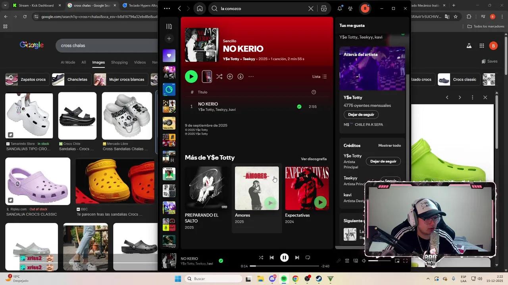508x285 pixels.
Task: Open Liked Songs playlist in sidebar
Action: pyautogui.click(x=169, y=56)
